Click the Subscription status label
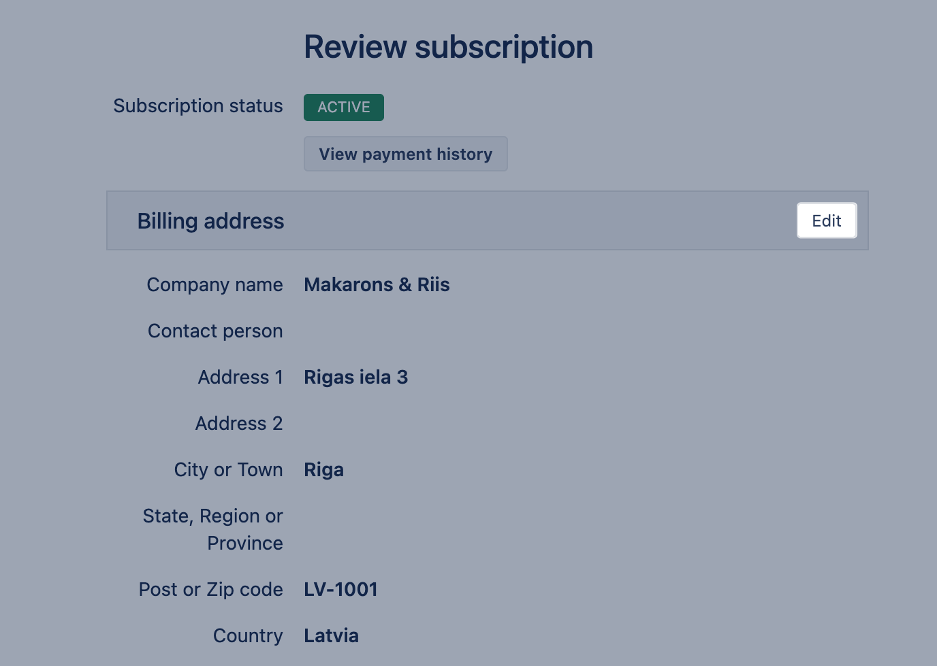This screenshot has width=937, height=666. click(197, 106)
